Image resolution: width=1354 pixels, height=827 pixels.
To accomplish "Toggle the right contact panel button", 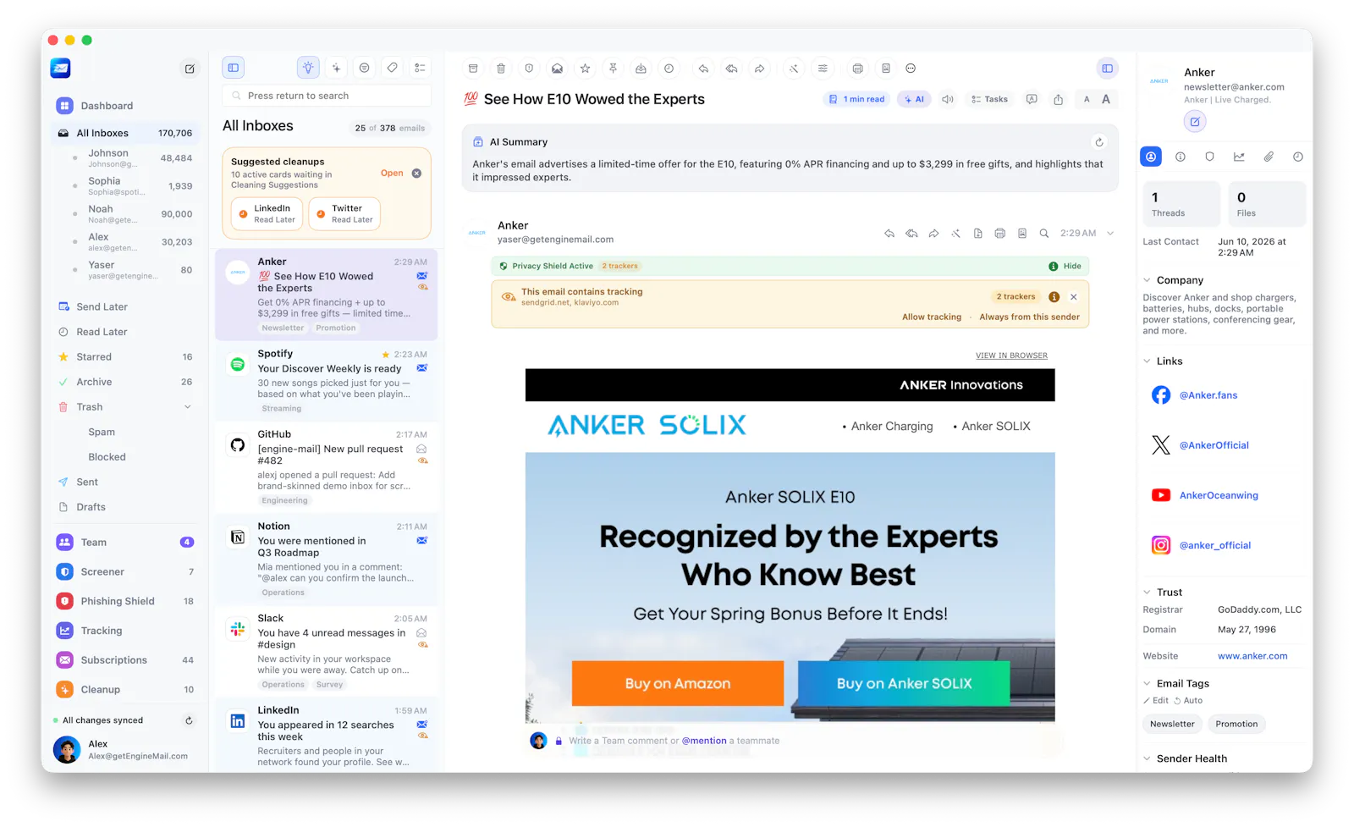I will (1107, 69).
